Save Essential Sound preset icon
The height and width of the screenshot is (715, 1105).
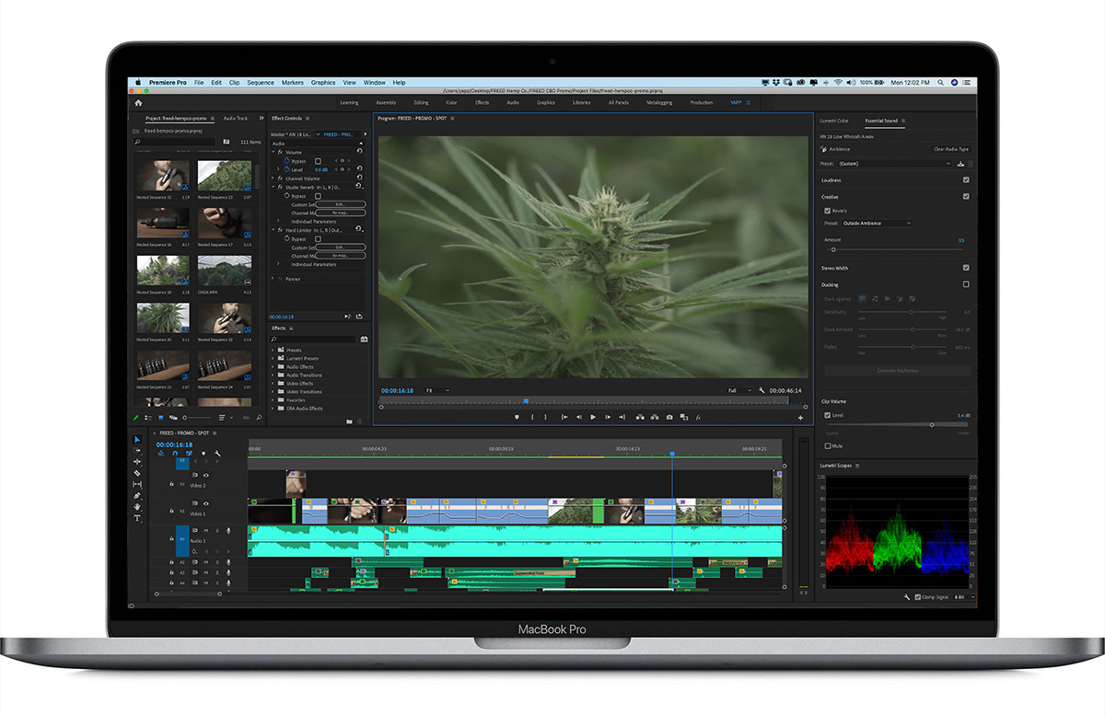pos(960,164)
